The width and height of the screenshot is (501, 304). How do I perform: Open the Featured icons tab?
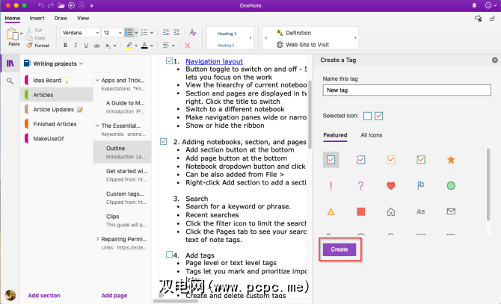[x=335, y=135]
